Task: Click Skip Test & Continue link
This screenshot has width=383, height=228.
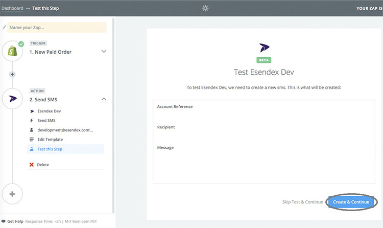Action: click(302, 202)
